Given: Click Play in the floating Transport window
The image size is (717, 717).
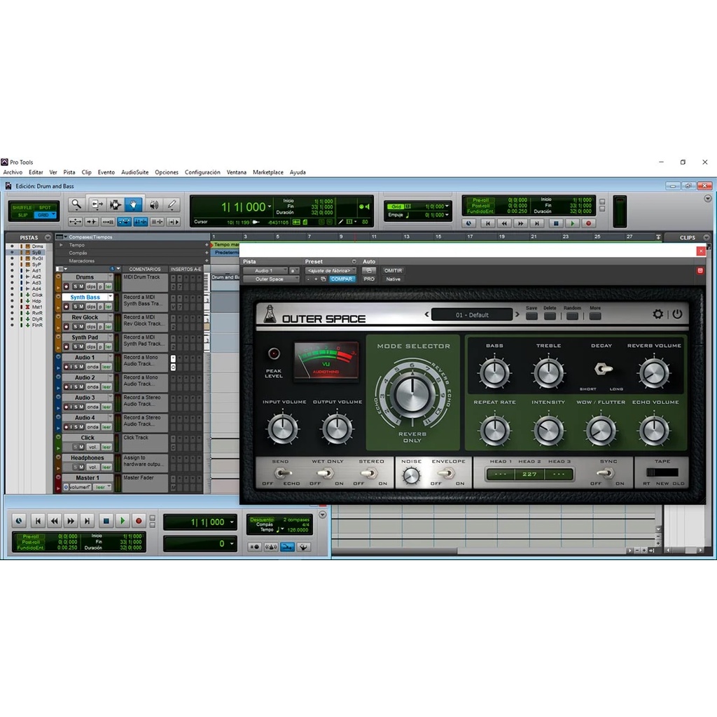Looking at the screenshot, I should (x=122, y=520).
